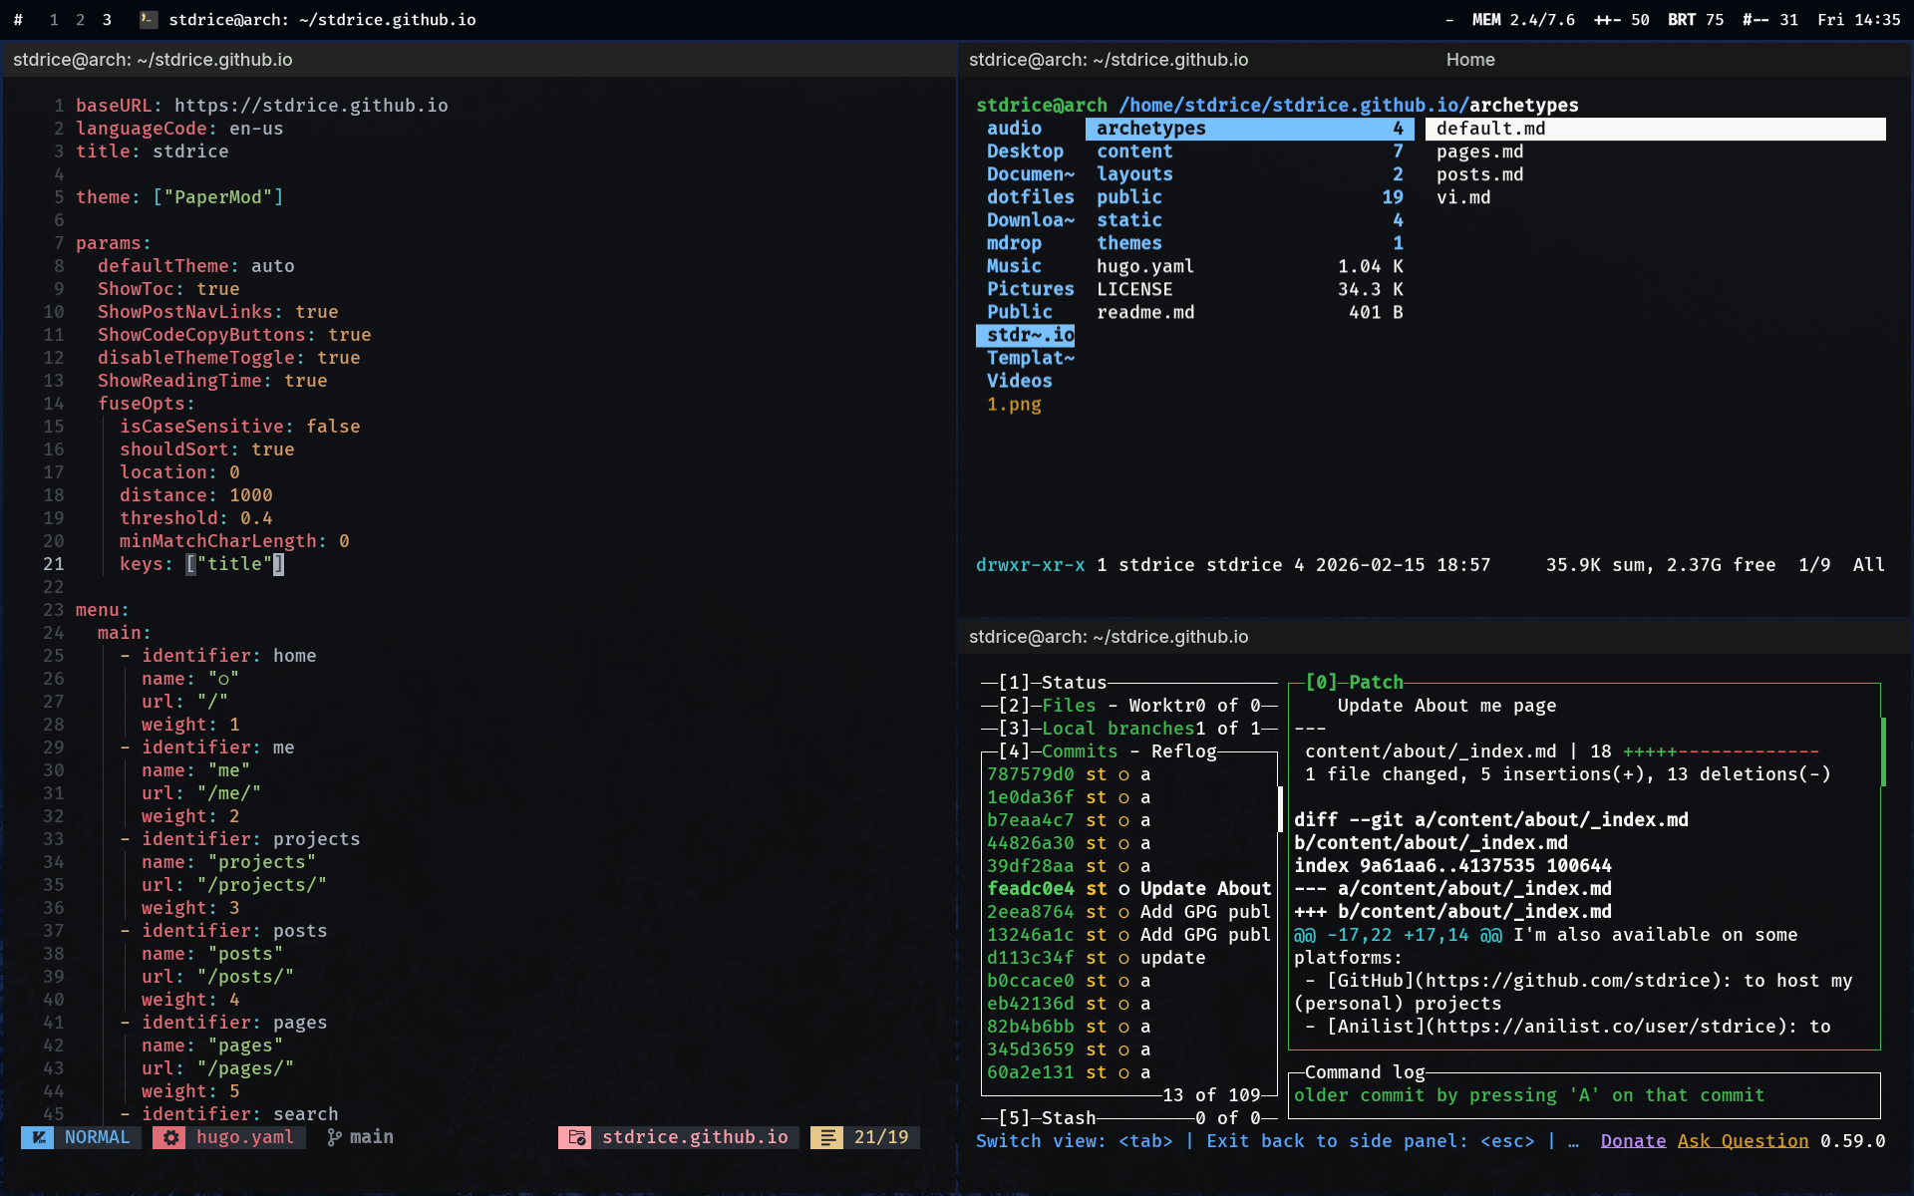Switch to the Reflog tab in lazygit

[1183, 751]
